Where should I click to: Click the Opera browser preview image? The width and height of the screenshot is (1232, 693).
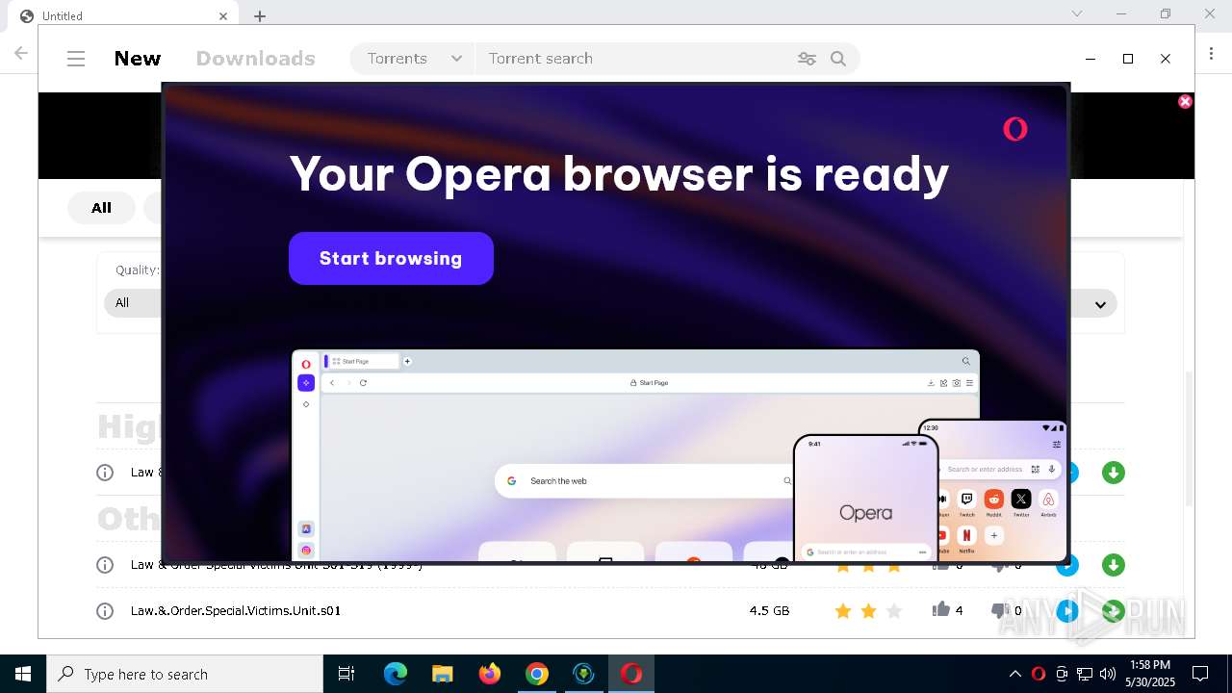635,455
